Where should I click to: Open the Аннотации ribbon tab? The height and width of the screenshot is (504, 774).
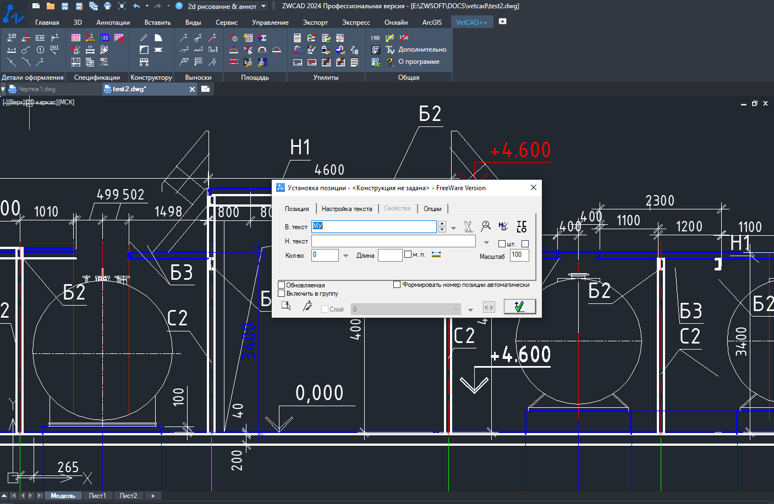click(113, 23)
